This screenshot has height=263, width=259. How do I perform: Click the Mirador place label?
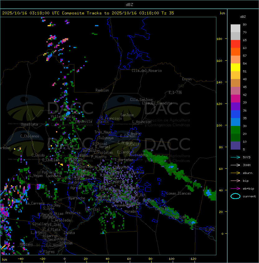click(x=131, y=211)
